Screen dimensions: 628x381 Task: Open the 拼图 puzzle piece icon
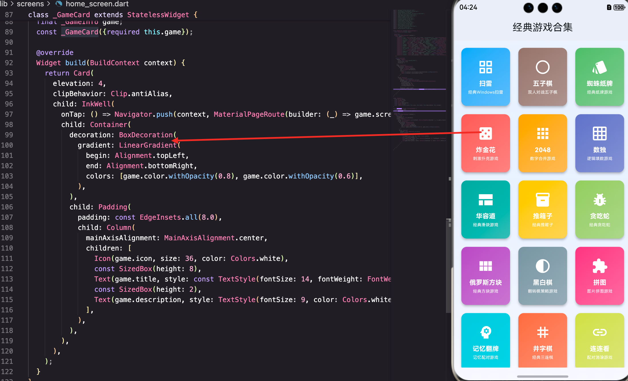point(599,266)
